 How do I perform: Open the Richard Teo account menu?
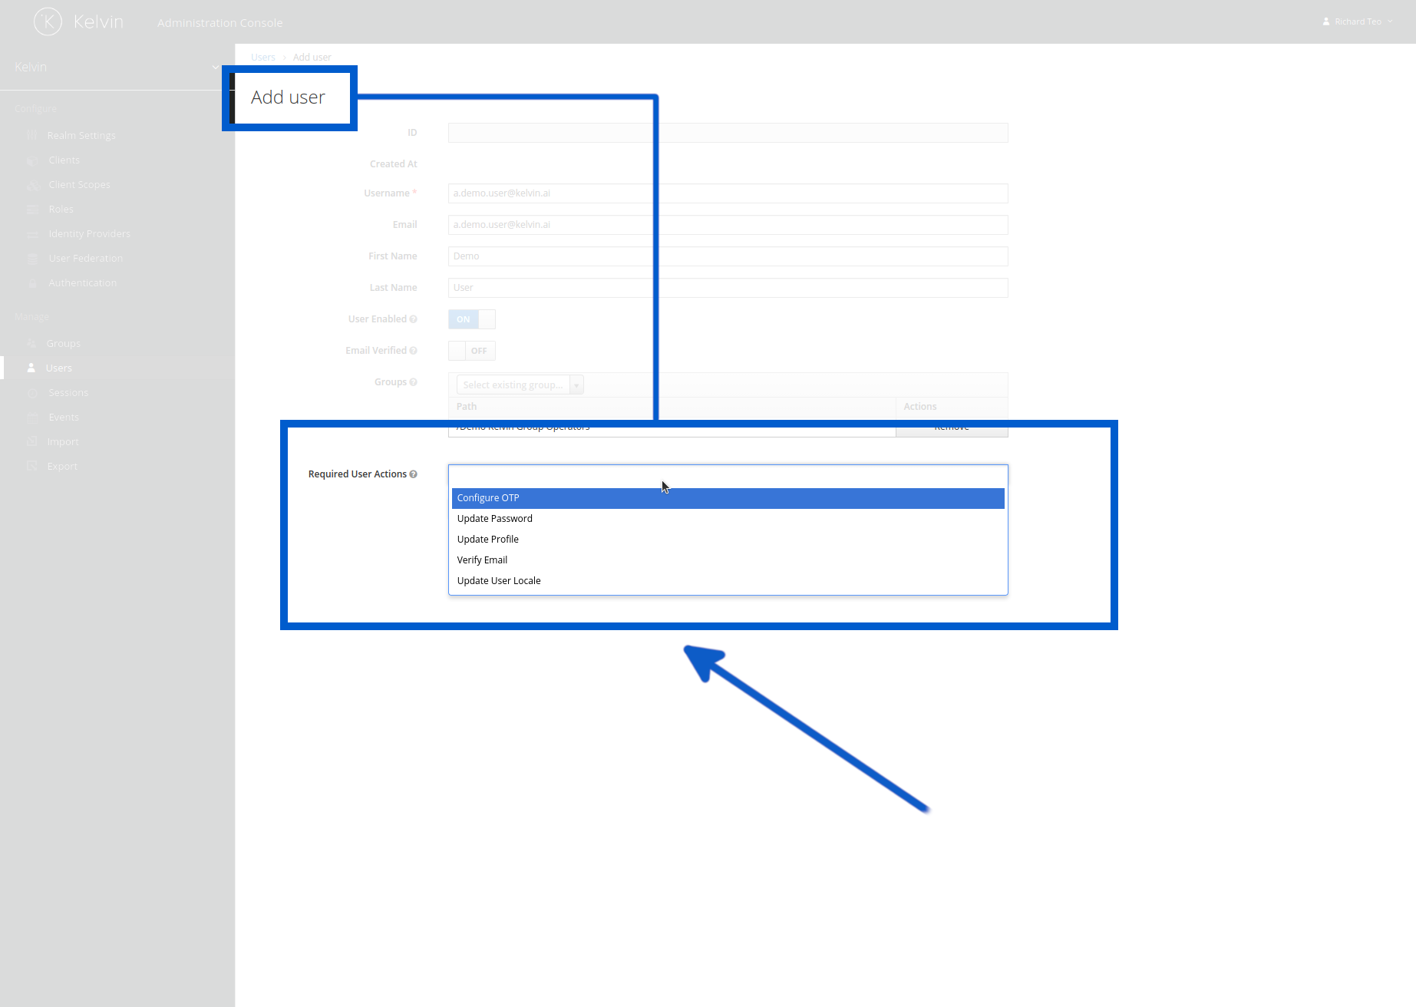1357,21
